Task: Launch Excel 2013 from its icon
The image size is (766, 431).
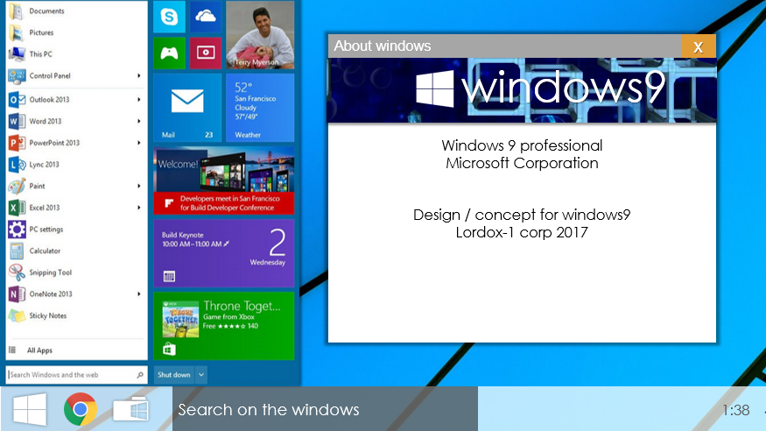Action: pyautogui.click(x=17, y=208)
